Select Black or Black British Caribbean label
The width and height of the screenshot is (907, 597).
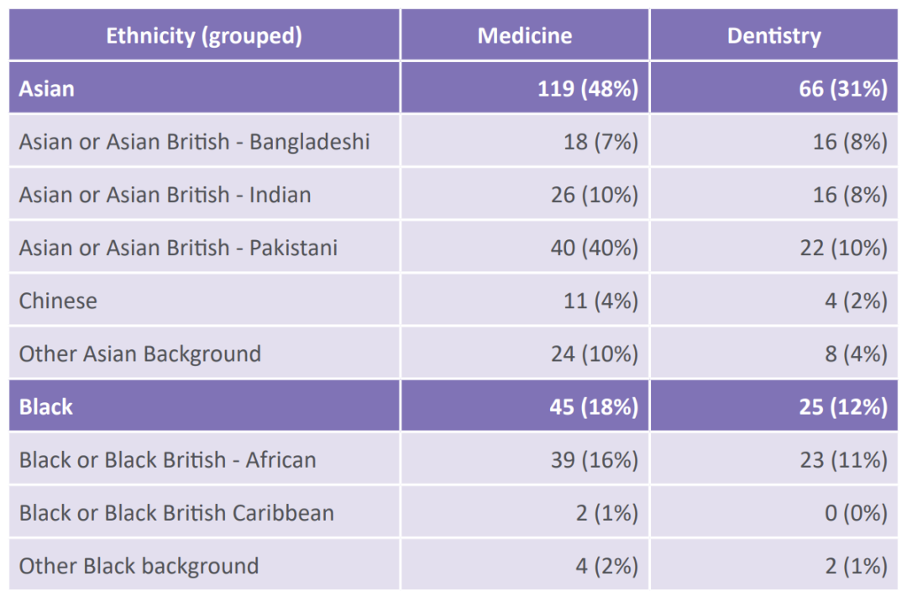coord(176,512)
